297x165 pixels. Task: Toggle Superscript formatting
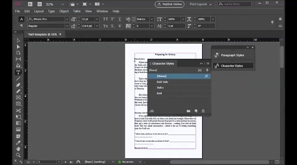tap(112, 19)
